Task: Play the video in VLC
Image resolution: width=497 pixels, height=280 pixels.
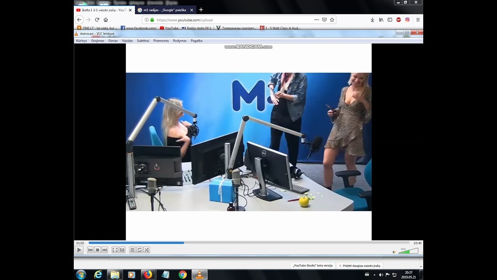Action: (79, 250)
